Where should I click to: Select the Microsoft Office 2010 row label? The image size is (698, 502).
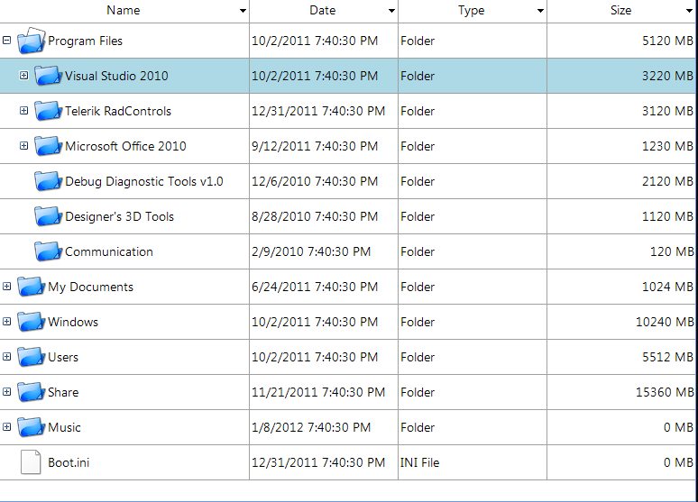pyautogui.click(x=125, y=146)
